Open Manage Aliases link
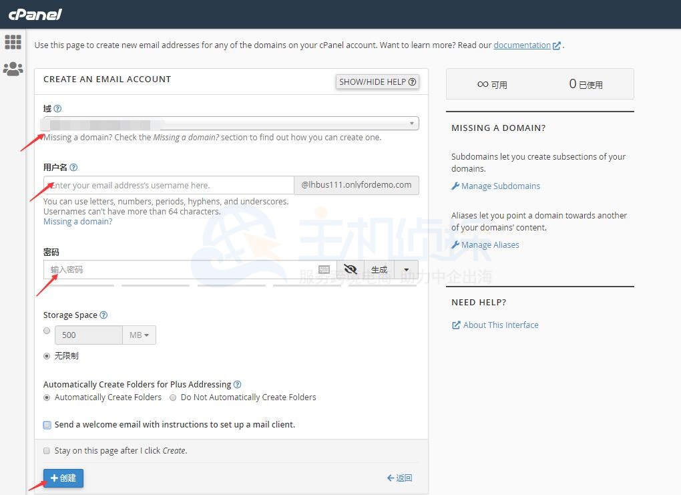Screen dimensions: 681x495 485,244
